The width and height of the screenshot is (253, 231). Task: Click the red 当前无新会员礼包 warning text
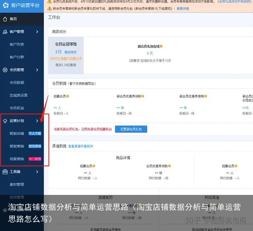click(83, 129)
